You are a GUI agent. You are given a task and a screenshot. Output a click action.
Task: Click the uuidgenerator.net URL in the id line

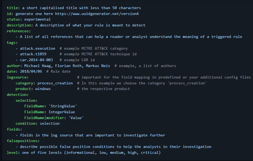point(97,14)
